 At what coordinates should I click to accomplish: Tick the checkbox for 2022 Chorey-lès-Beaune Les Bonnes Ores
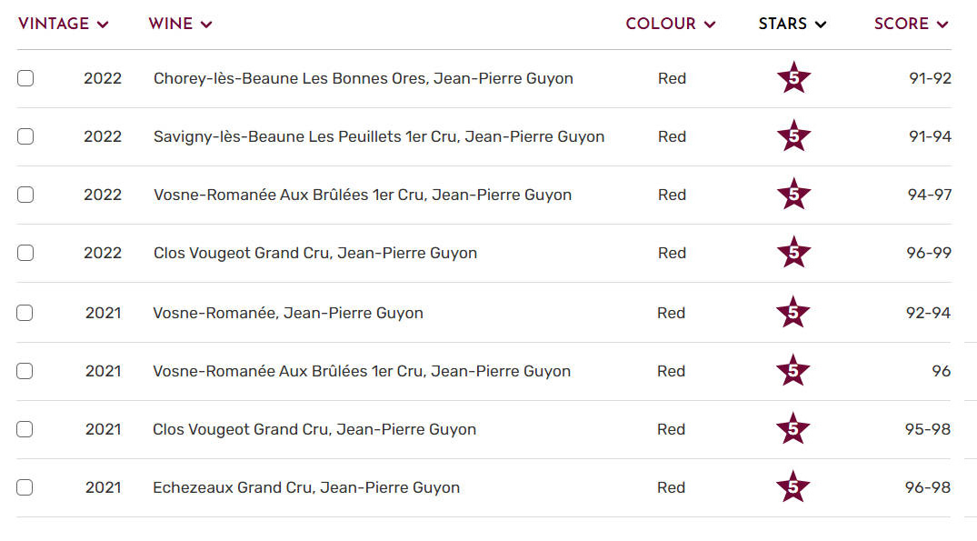[x=25, y=78]
